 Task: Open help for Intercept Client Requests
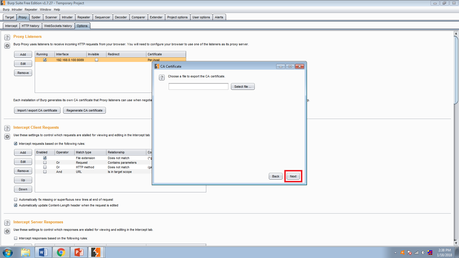[7, 128]
